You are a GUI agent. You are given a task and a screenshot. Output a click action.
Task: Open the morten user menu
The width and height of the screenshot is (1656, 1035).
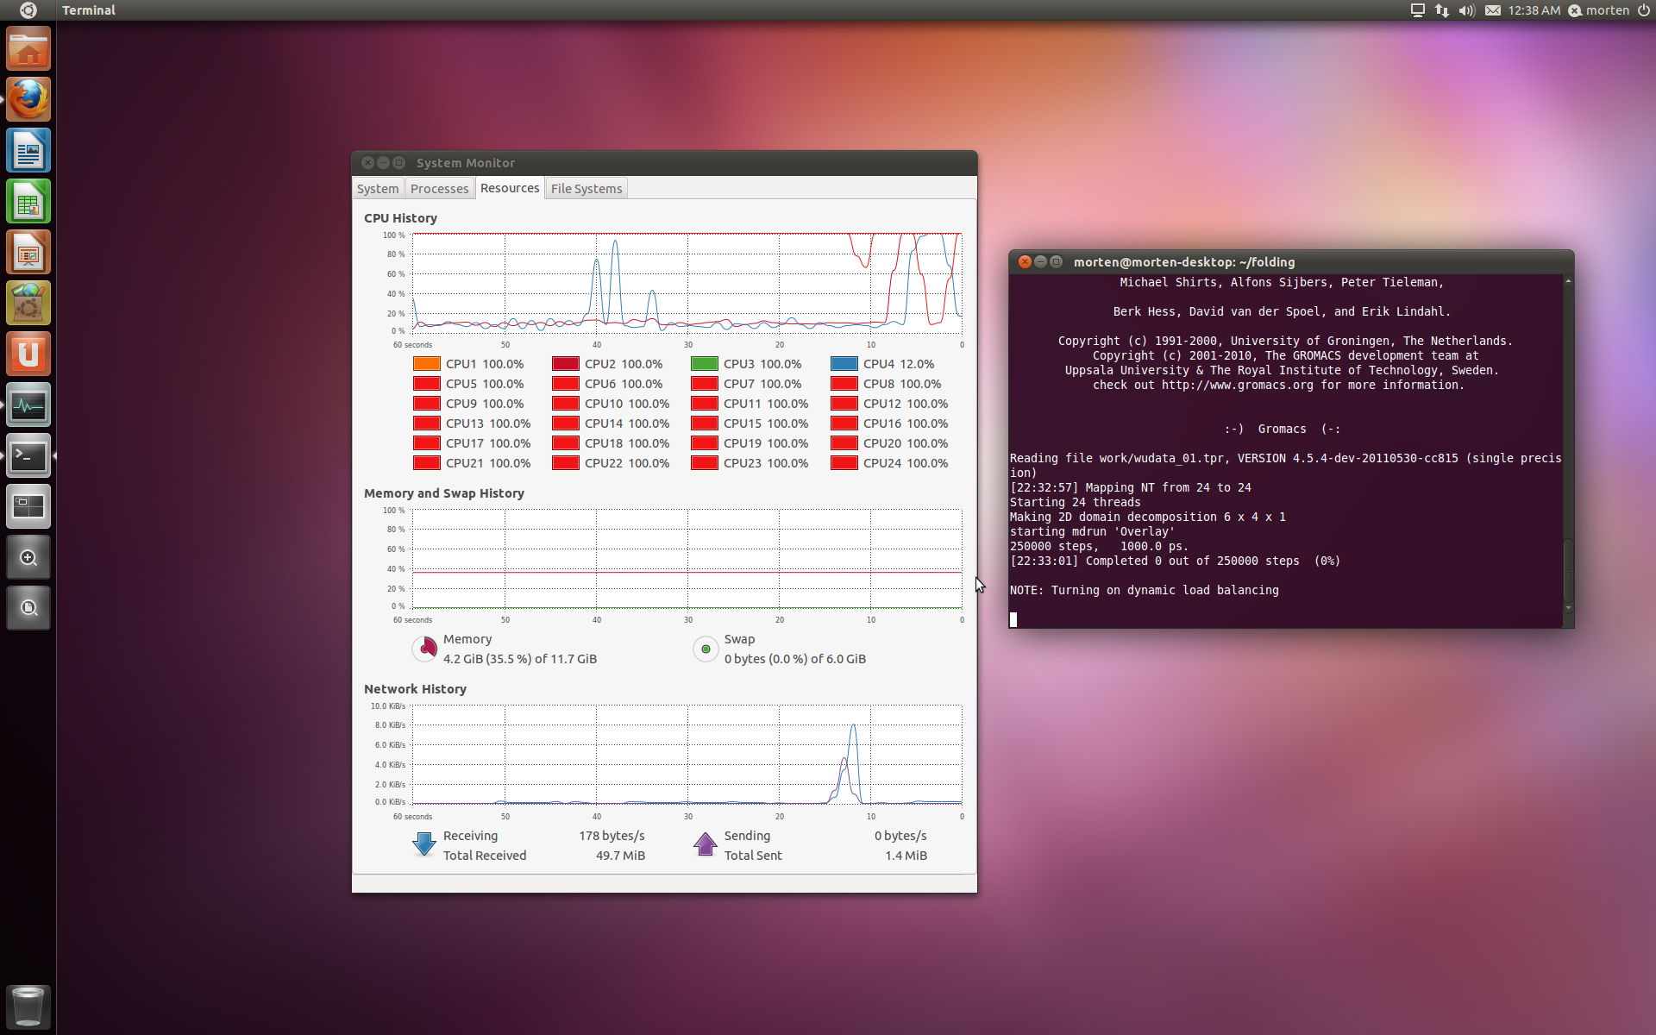point(1598,10)
